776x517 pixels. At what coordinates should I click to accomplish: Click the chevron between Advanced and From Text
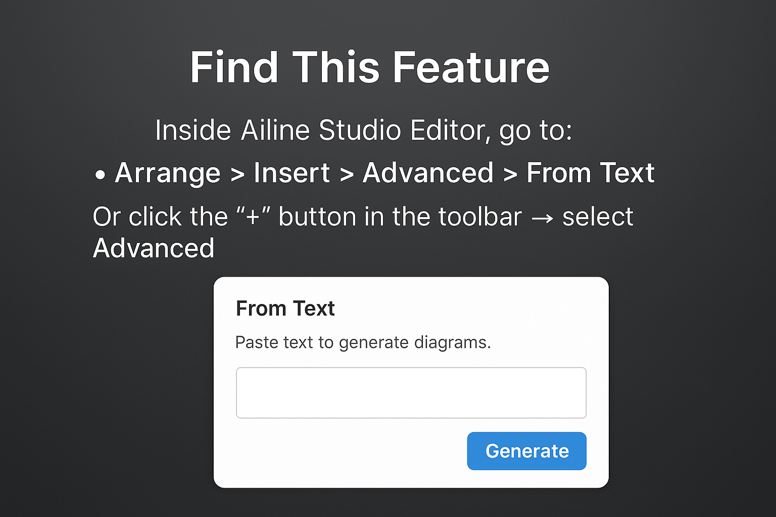(510, 175)
